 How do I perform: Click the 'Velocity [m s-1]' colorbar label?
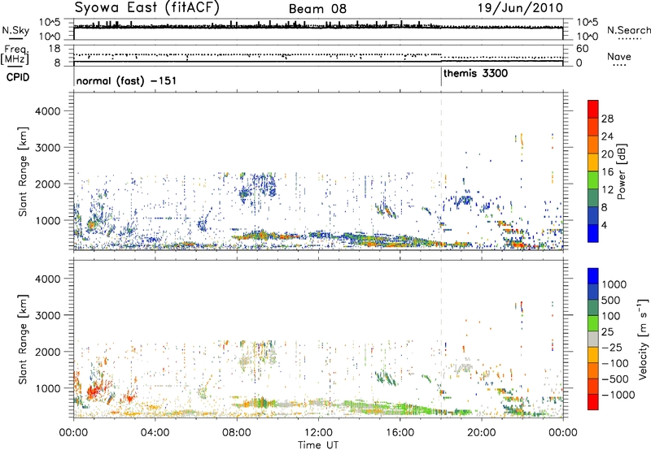pyautogui.click(x=643, y=339)
